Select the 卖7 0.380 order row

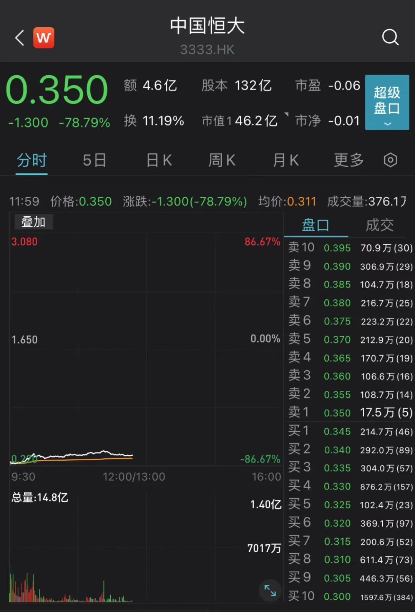click(350, 303)
